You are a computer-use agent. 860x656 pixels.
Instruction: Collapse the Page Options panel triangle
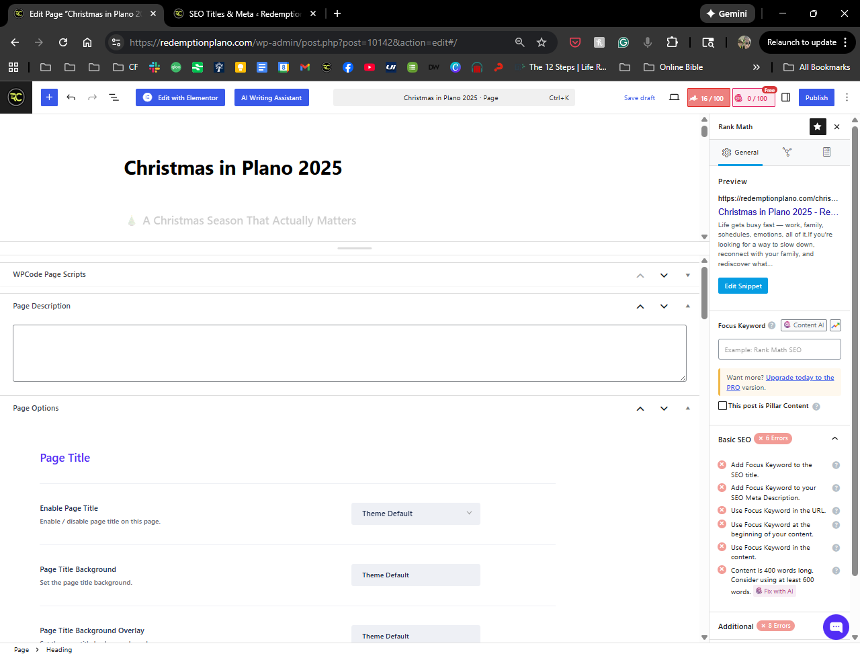click(687, 408)
